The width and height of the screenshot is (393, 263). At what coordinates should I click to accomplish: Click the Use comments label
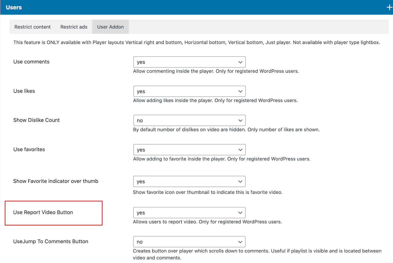pyautogui.click(x=32, y=62)
